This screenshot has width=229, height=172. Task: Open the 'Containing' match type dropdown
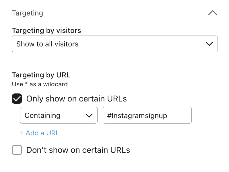(x=59, y=115)
